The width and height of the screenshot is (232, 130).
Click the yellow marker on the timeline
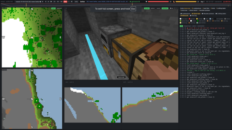pos(26,5)
